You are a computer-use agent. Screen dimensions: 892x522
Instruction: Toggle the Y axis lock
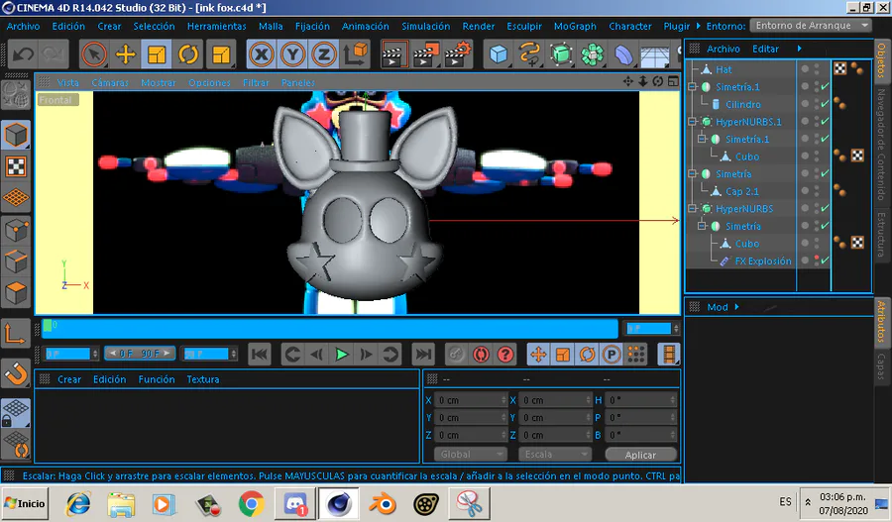click(x=292, y=54)
